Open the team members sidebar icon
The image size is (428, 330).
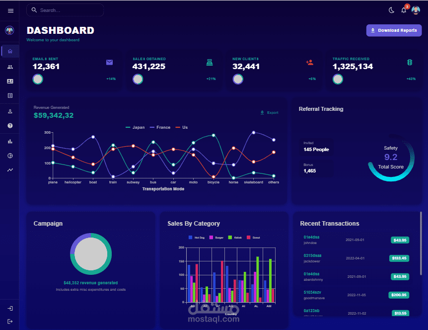tap(10, 67)
